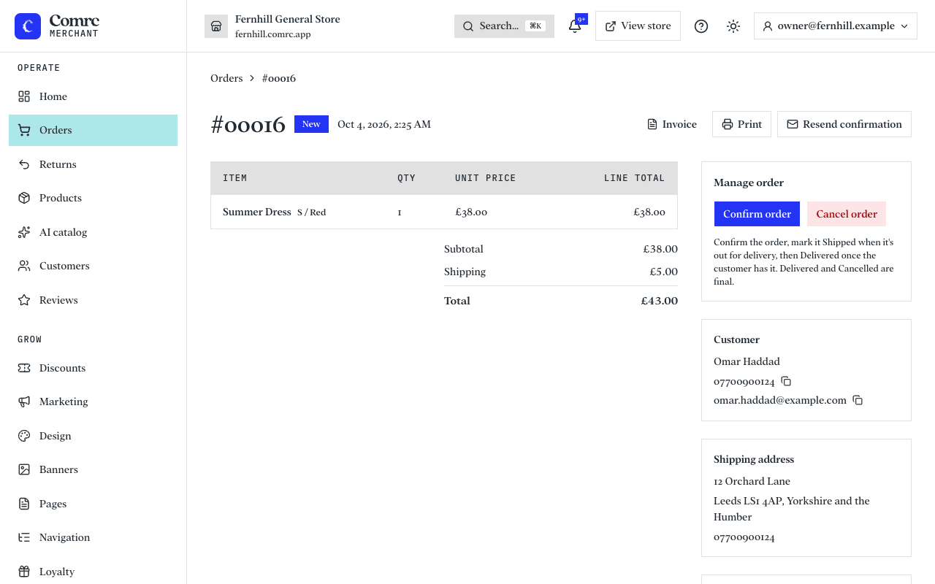Screen dimensions: 935x584
Task: Click the Shipping £5.00 amount
Action: (664, 272)
